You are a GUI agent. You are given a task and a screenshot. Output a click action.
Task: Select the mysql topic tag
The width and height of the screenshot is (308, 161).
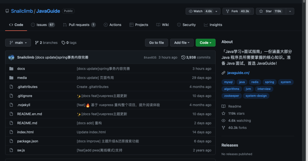(x=228, y=82)
